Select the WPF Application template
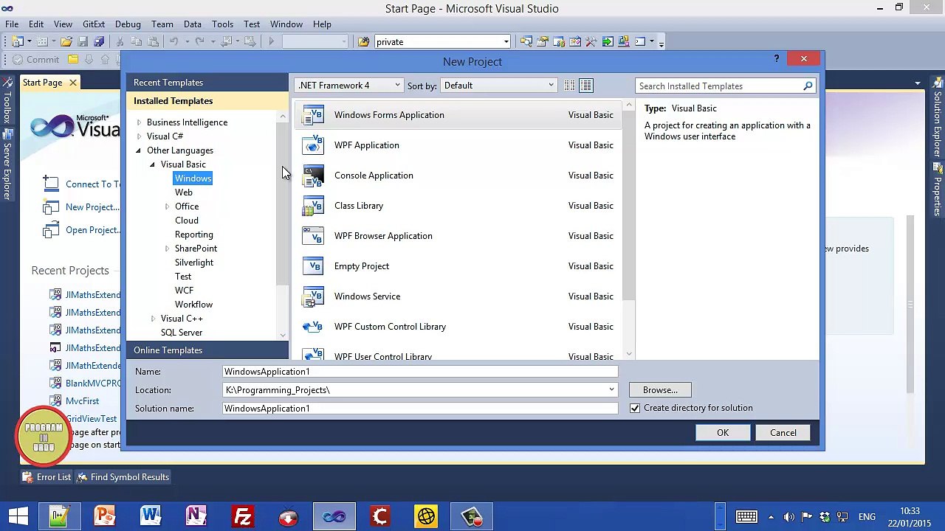Image resolution: width=945 pixels, height=531 pixels. pyautogui.click(x=458, y=145)
